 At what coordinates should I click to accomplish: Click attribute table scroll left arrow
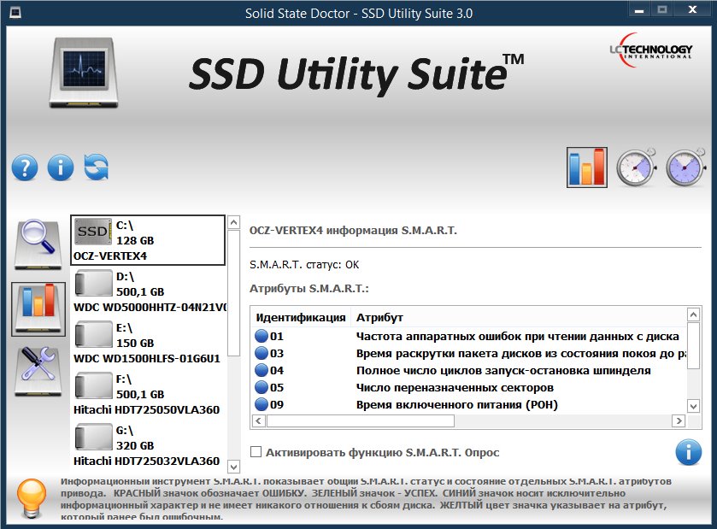click(x=259, y=420)
